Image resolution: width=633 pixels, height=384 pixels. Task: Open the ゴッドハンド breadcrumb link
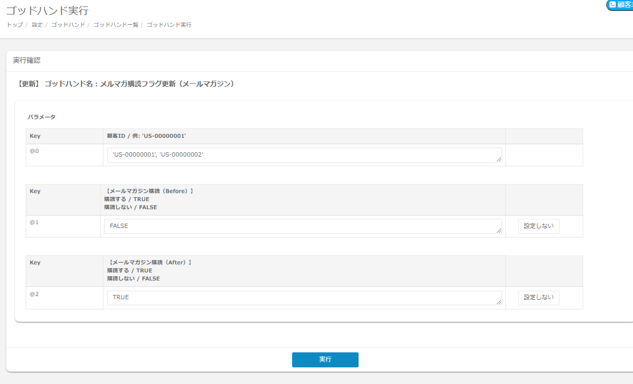[68, 25]
